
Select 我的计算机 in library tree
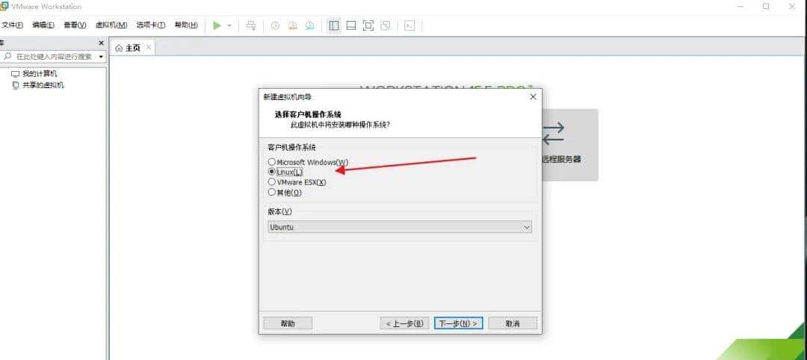point(40,73)
